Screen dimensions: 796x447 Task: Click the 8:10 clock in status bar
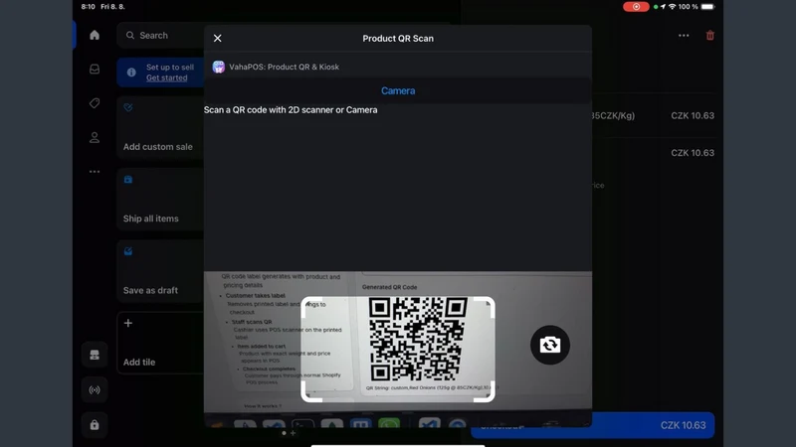tap(88, 7)
